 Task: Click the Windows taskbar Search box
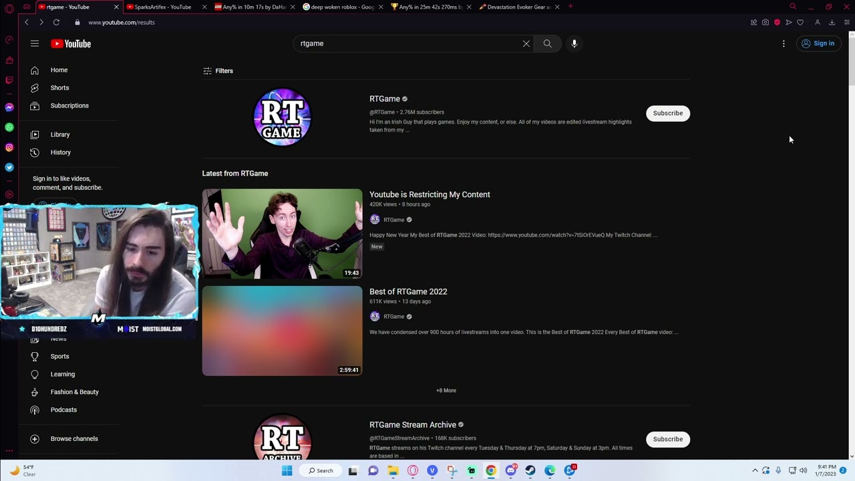(321, 470)
